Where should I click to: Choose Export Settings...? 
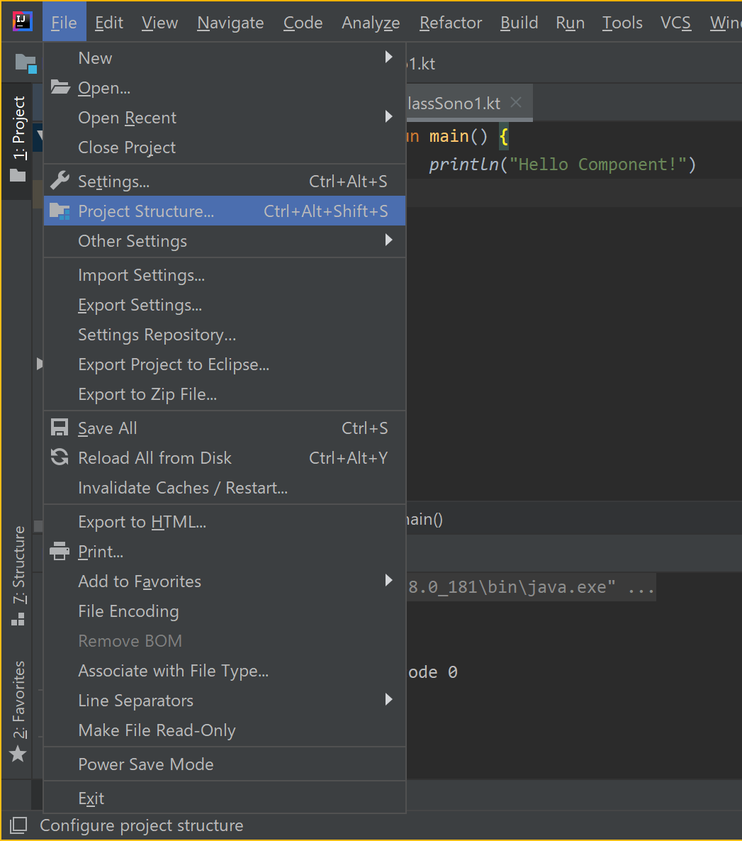(225, 305)
